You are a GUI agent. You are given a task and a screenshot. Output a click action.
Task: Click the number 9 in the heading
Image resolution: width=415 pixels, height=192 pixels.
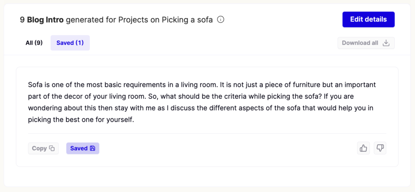tap(22, 19)
